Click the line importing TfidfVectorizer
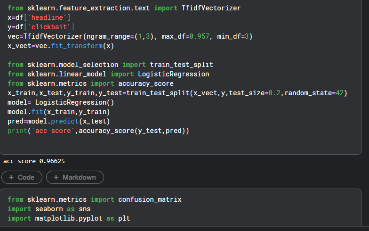The width and height of the screenshot is (369, 231). tap(124, 8)
